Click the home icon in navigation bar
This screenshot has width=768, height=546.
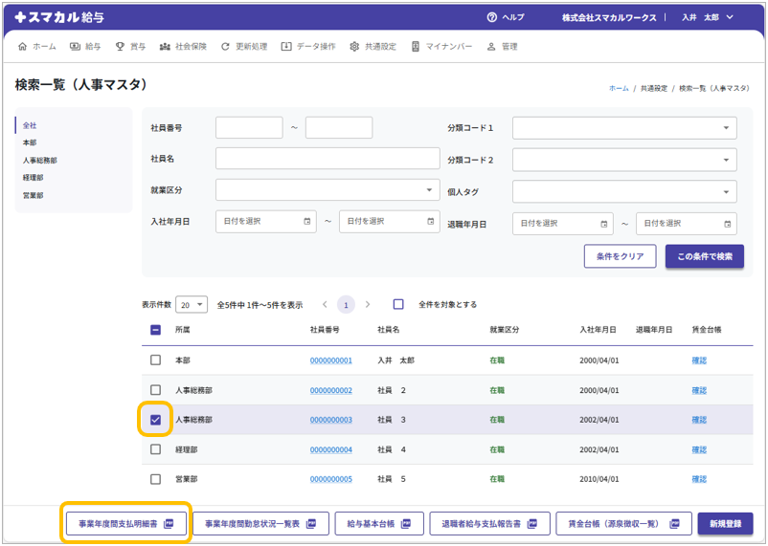tap(23, 46)
